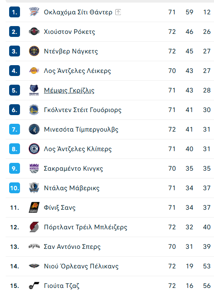Click the Phoenix Suns logo
Viewport: 214px width, 294px height.
point(34,208)
